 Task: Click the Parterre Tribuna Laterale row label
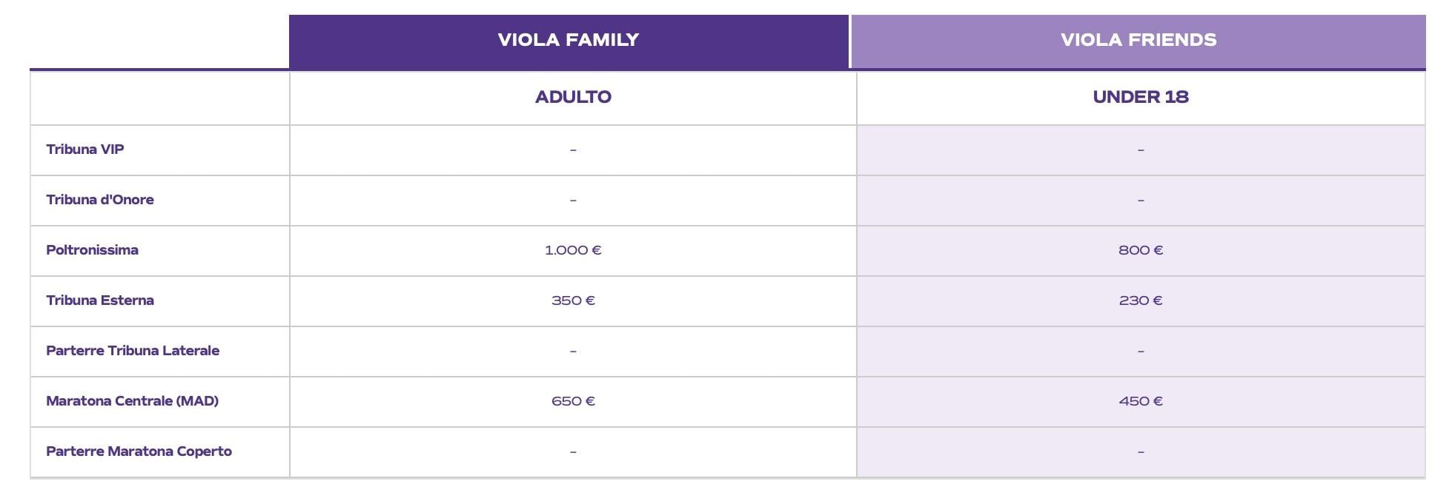(133, 351)
